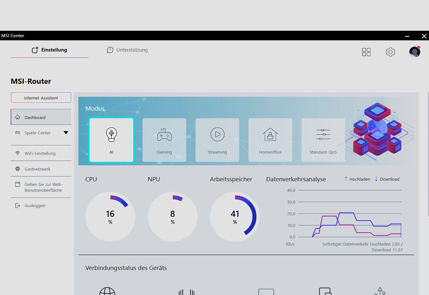
Task: Click the Modus label
Action: [95, 108]
